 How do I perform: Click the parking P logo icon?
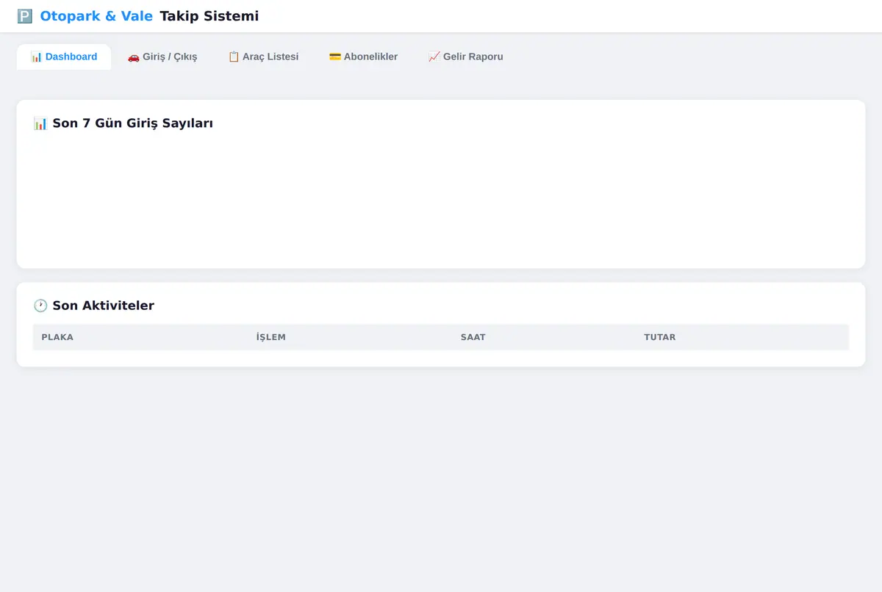(x=25, y=16)
